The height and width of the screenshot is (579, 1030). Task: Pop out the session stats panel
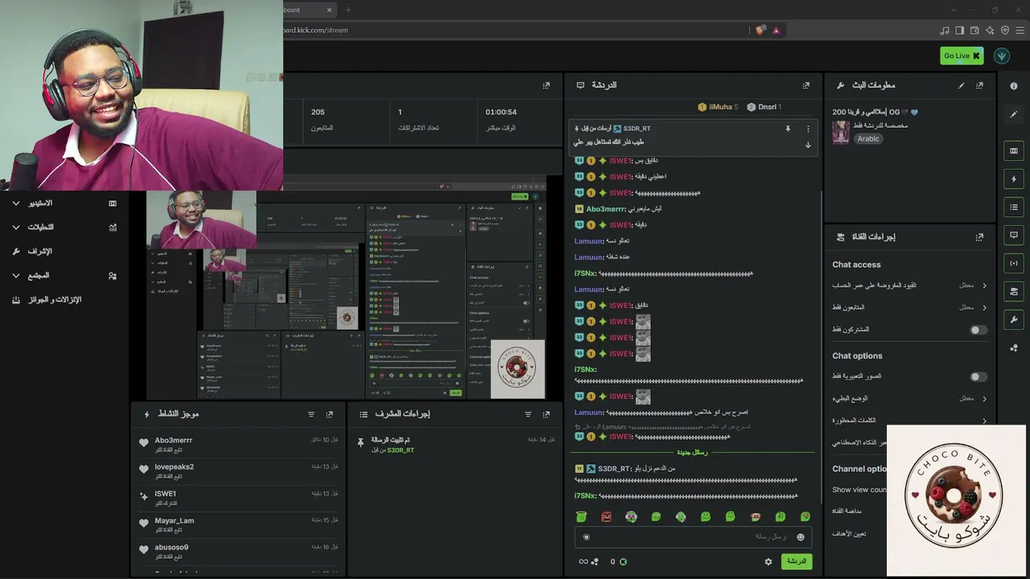546,85
